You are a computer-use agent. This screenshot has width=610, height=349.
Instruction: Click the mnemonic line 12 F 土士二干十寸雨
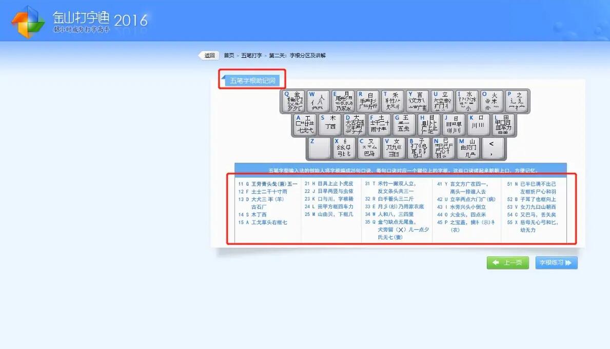click(263, 191)
